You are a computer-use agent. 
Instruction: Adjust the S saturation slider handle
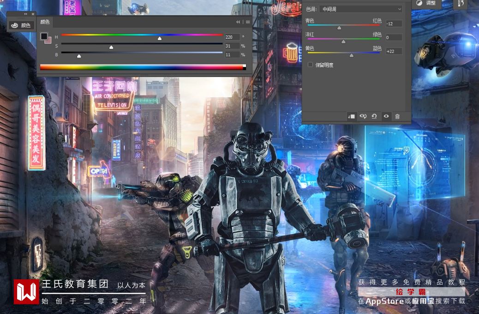(x=111, y=47)
